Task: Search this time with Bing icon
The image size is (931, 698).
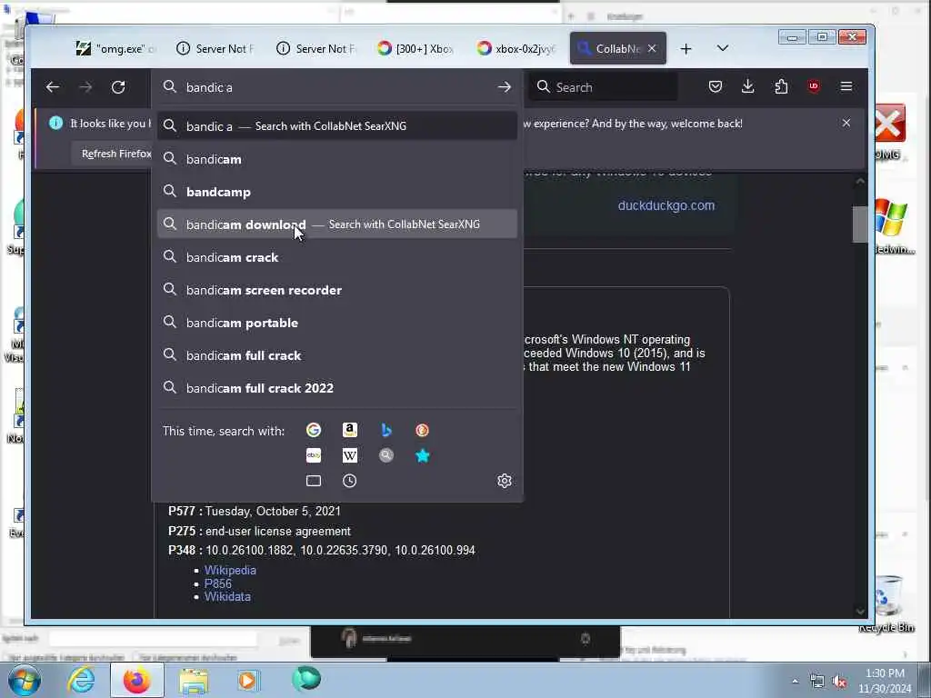Action: (385, 430)
